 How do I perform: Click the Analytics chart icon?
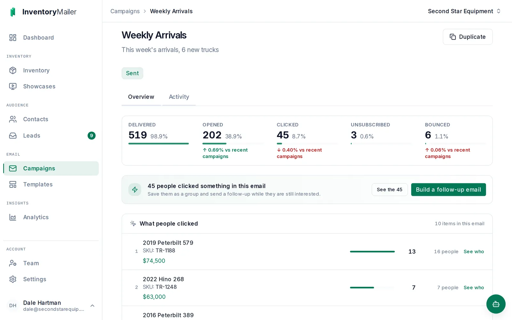(13, 217)
